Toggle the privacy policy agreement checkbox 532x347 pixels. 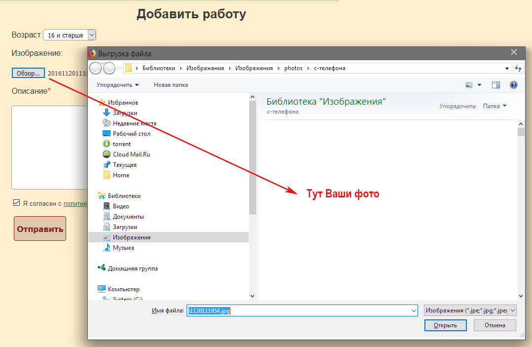[x=16, y=203]
